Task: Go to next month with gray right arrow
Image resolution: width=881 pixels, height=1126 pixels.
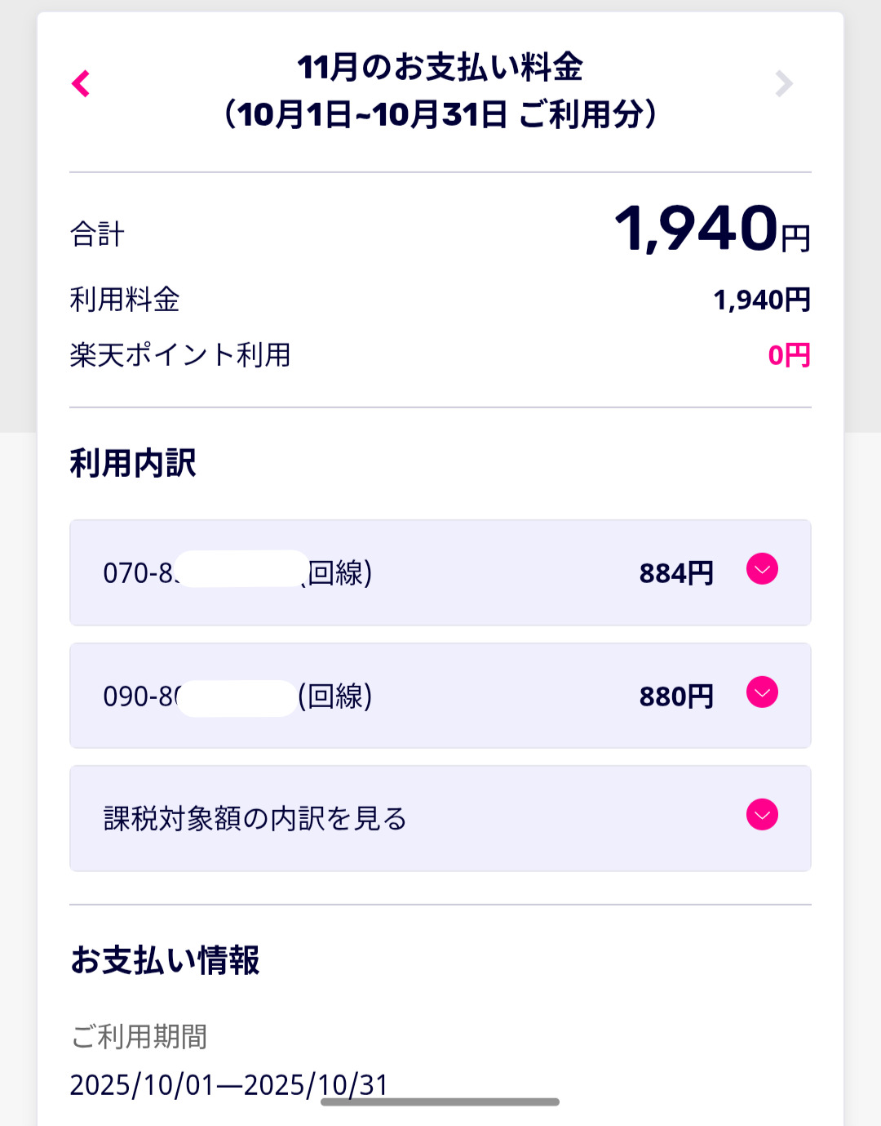Action: click(783, 83)
